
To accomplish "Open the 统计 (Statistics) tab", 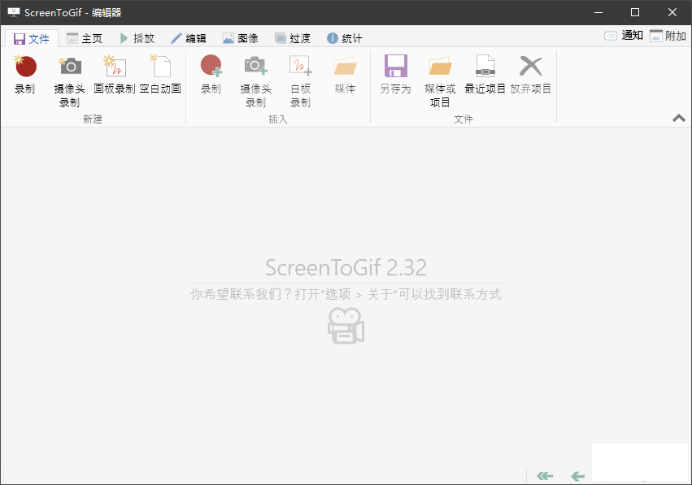I will tap(345, 38).
